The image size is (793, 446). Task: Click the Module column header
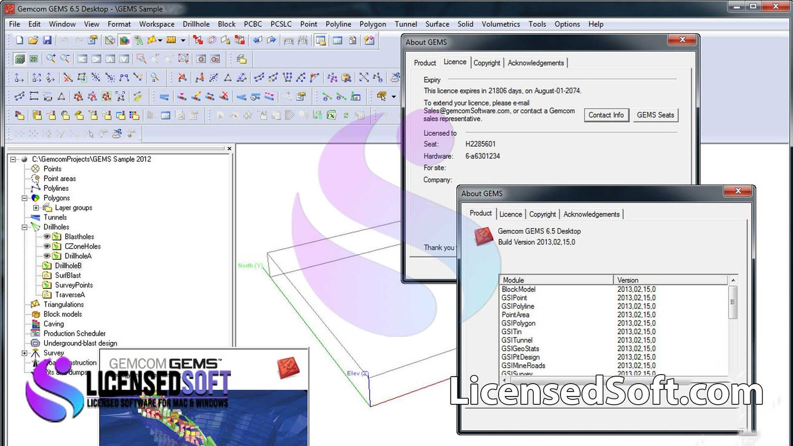[557, 280]
